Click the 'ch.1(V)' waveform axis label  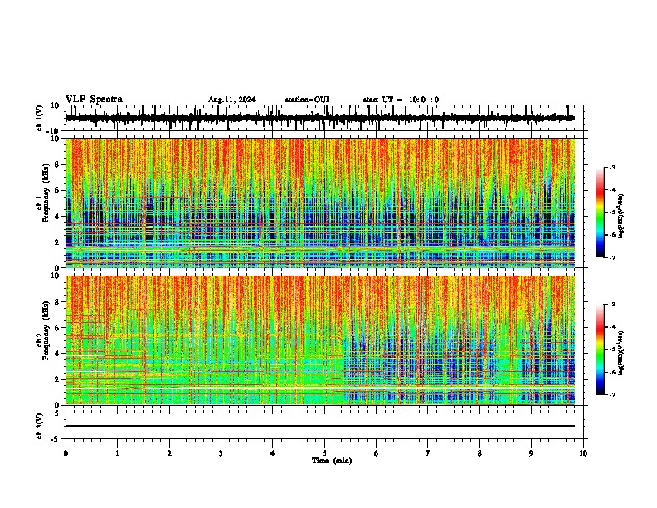pyautogui.click(x=40, y=118)
